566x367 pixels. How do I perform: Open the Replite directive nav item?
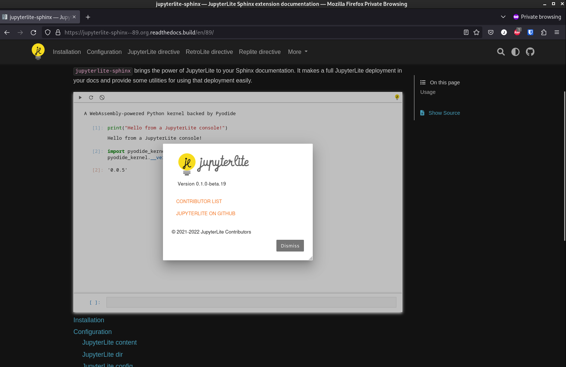pos(260,52)
